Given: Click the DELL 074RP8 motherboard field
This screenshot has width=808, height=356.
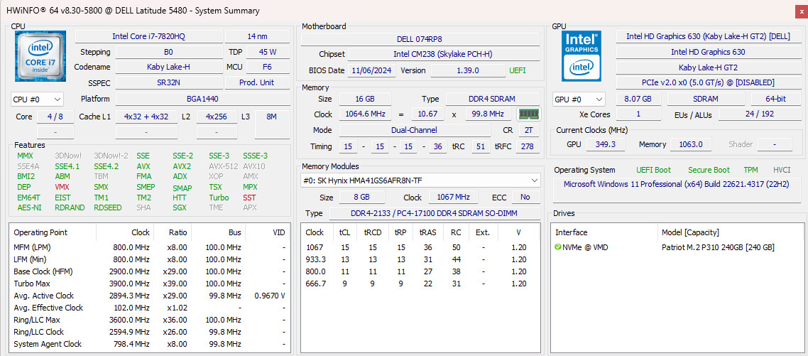Looking at the screenshot, I should (420, 39).
